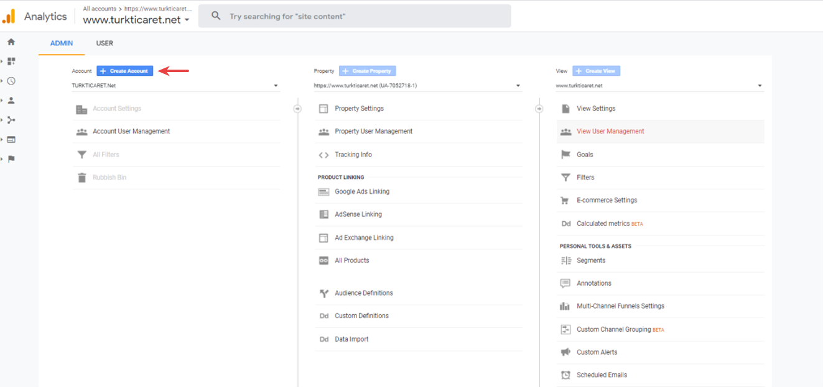
Task: Switch to the USER tab
Action: (x=105, y=43)
